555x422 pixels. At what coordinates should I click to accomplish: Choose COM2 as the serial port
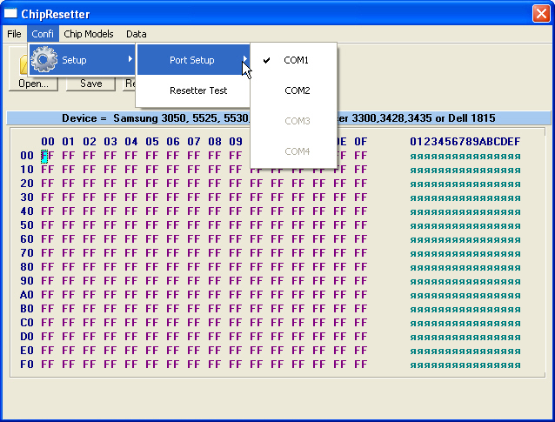tap(297, 90)
